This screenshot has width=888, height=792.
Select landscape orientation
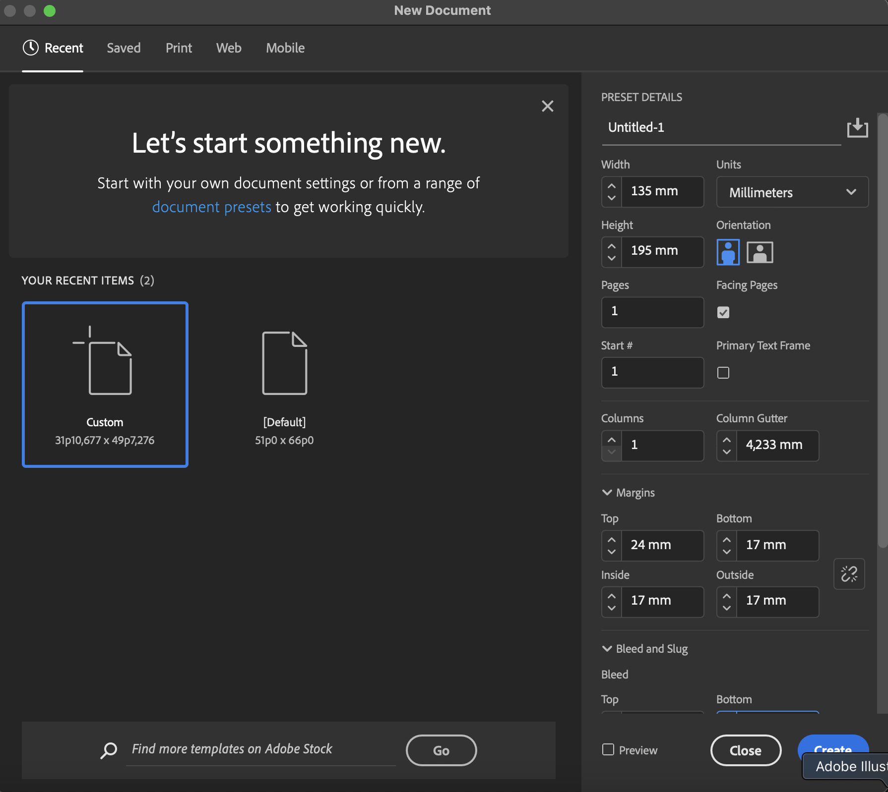[760, 252]
